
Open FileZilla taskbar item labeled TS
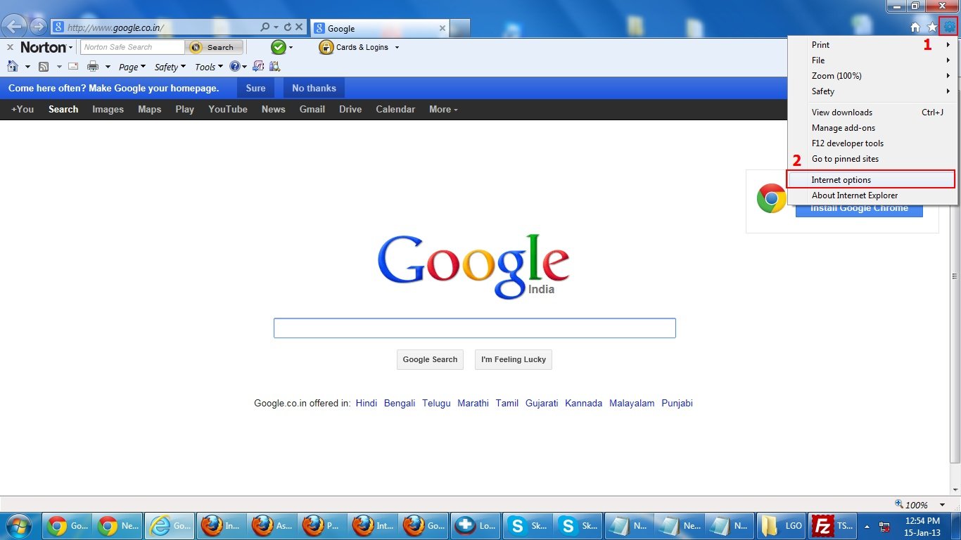(832, 525)
